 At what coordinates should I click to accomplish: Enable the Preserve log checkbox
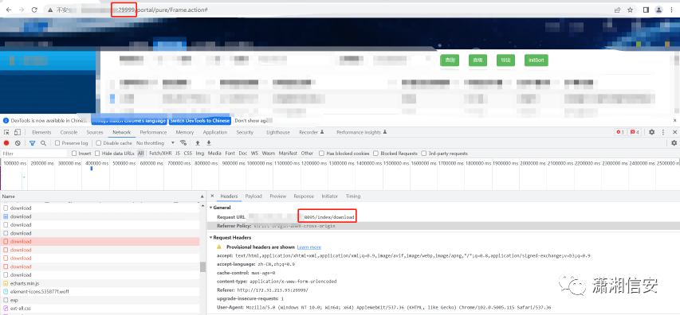pos(57,143)
